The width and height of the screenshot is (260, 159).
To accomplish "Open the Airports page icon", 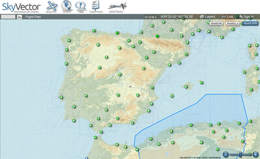I will pos(52,7).
